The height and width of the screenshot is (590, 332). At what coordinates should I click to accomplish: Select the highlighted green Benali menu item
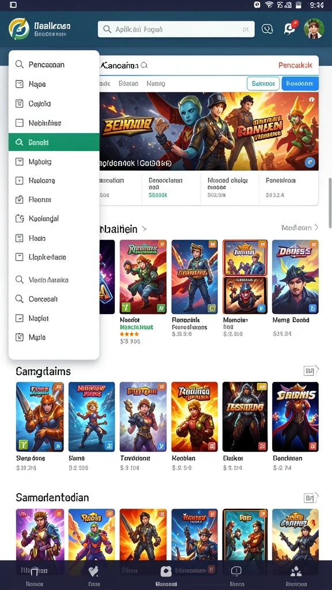click(x=54, y=142)
